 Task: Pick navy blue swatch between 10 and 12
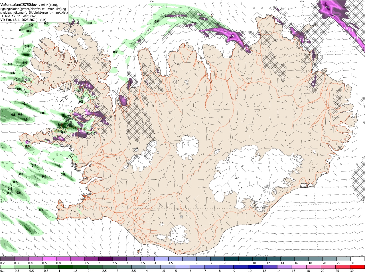click(x=255, y=267)
